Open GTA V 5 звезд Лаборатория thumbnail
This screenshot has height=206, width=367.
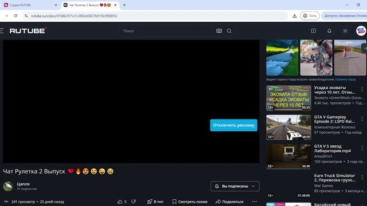point(288,156)
